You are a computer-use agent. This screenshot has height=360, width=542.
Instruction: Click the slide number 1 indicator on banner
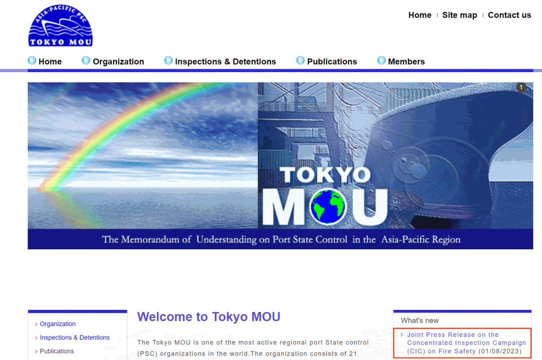click(521, 88)
